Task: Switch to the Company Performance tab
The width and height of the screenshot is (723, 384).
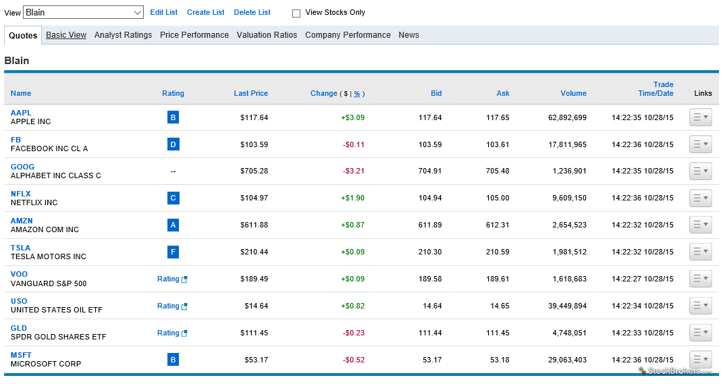Action: (x=348, y=35)
